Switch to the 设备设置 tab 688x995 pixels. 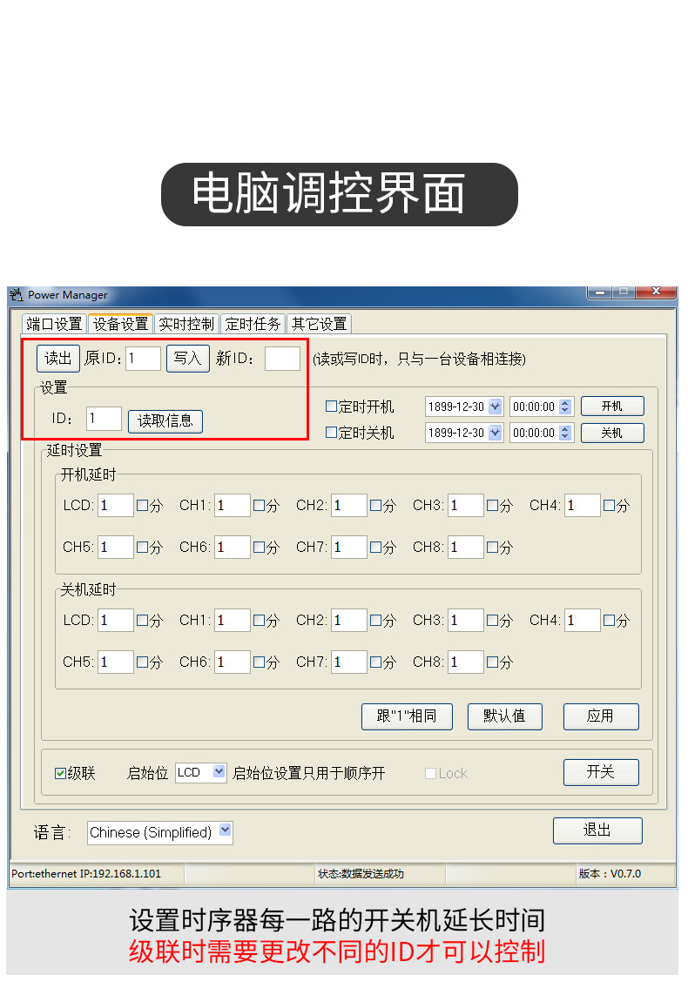coord(120,324)
